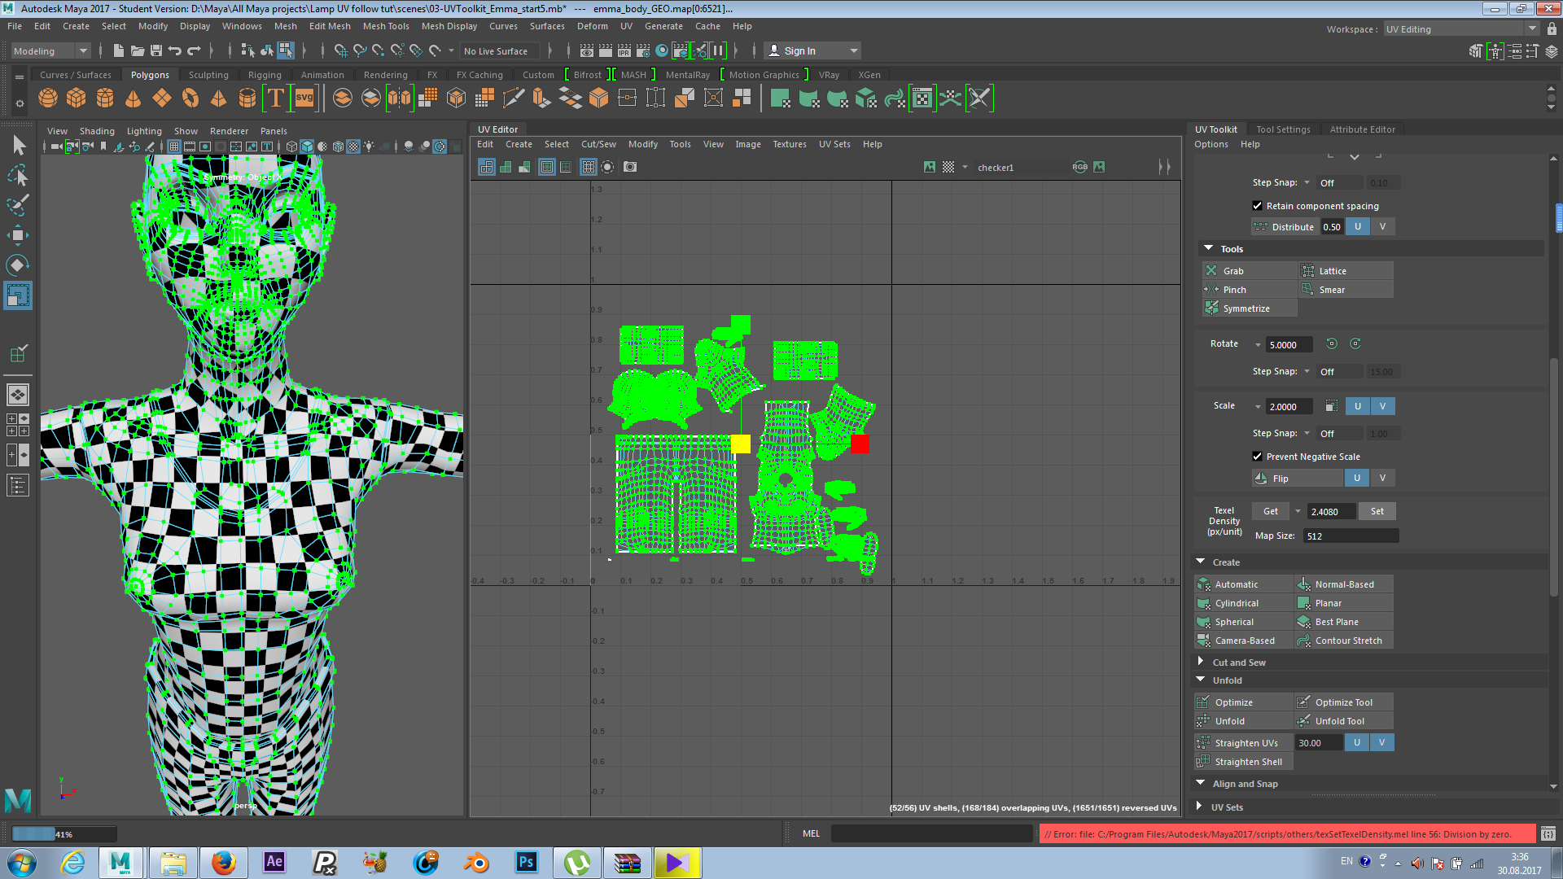The height and width of the screenshot is (879, 1563).
Task: Click the Map Size input field
Action: (1350, 536)
